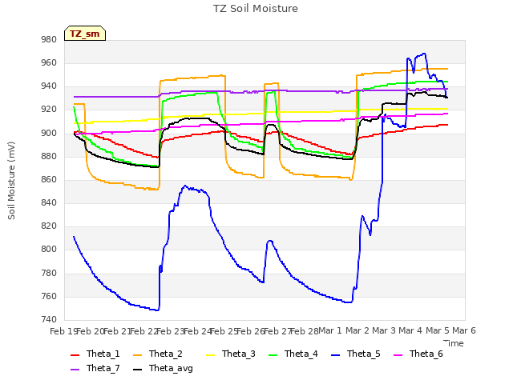The width and height of the screenshot is (513, 384).
Task: Click the red Theta_1 legend swatch
Action: (x=75, y=354)
